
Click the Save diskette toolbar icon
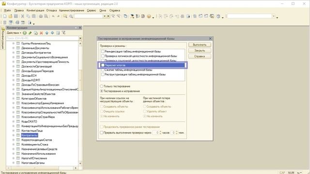tap(16, 16)
